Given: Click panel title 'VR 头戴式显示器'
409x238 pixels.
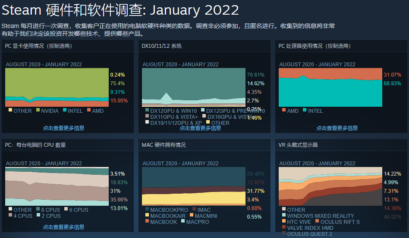Looking at the screenshot, I should point(298,145).
